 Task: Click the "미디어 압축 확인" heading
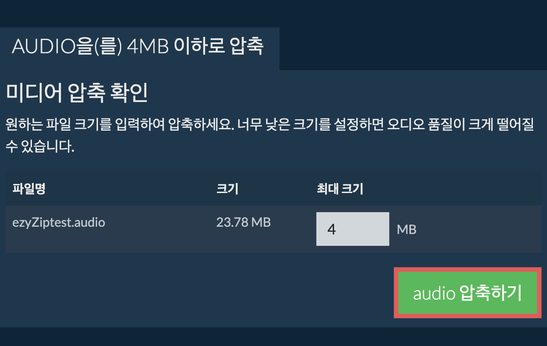coord(77,94)
